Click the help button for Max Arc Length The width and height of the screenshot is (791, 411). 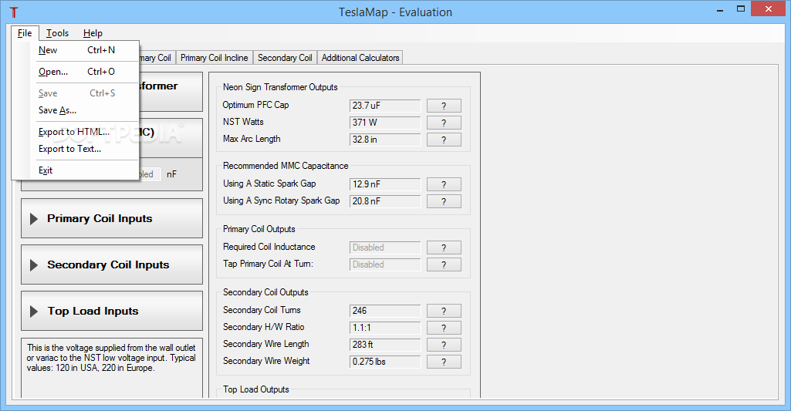coord(444,140)
